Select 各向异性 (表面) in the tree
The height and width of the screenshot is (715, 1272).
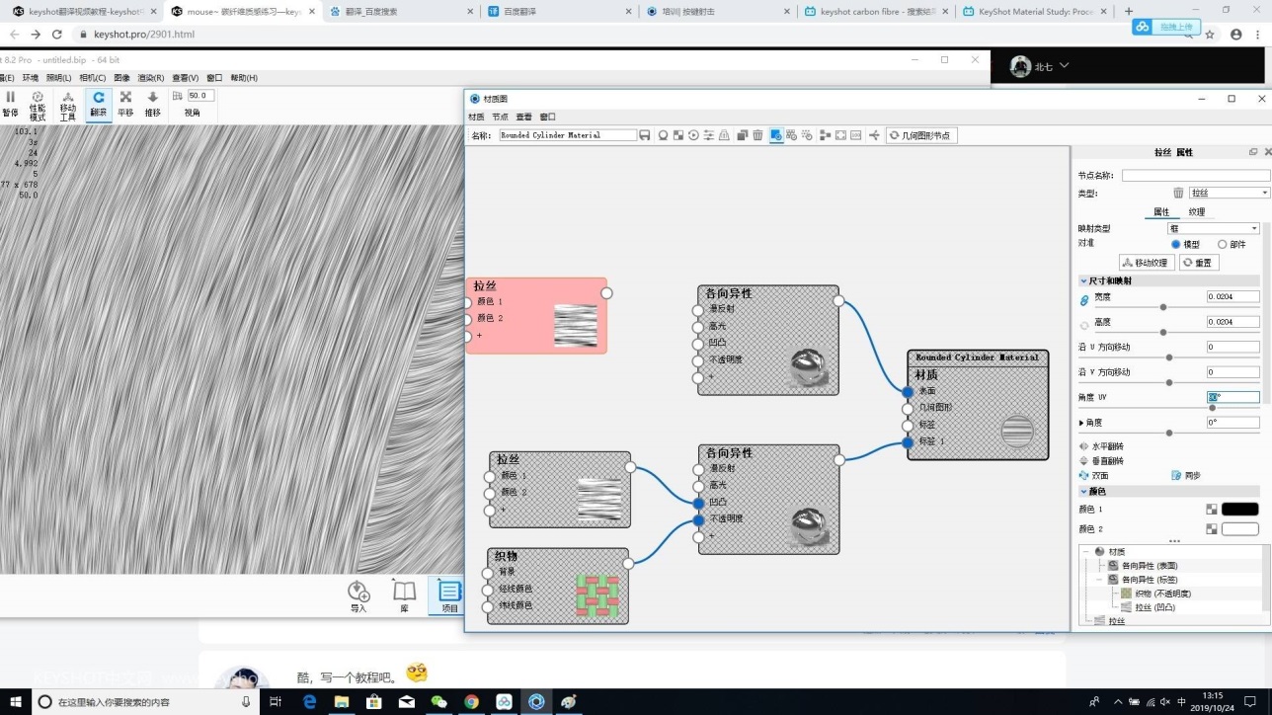(1150, 566)
